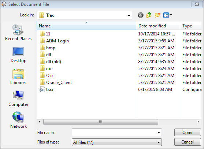Click the scroll right arrow
This screenshot has height=149, width=204.
click(x=198, y=122)
